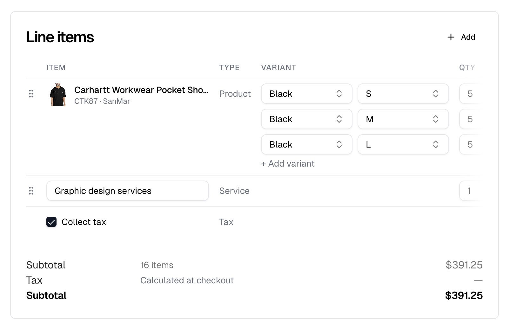This screenshot has height=330, width=510.
Task: Click the CTK87 · SanMar subtitle
Action: (102, 101)
